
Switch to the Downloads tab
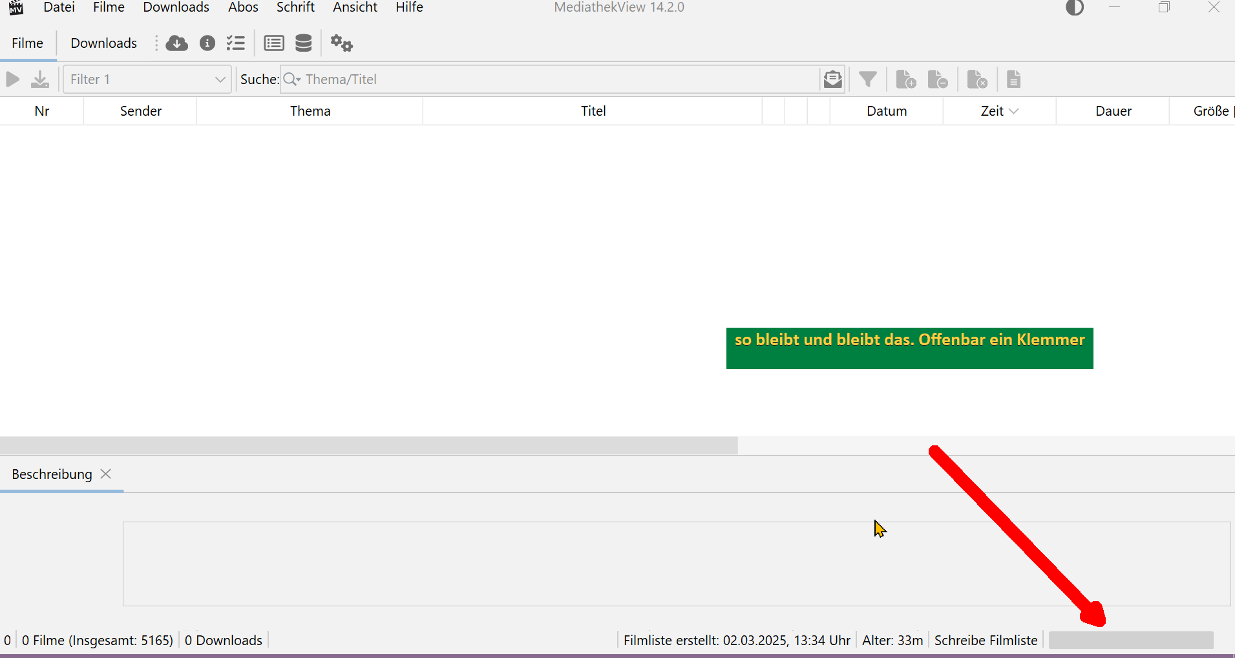point(103,43)
